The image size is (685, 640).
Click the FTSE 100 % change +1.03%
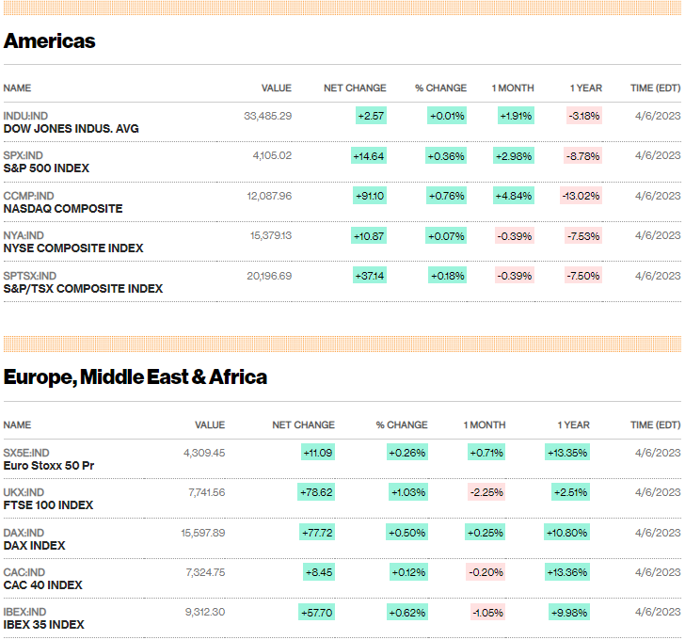click(x=408, y=492)
